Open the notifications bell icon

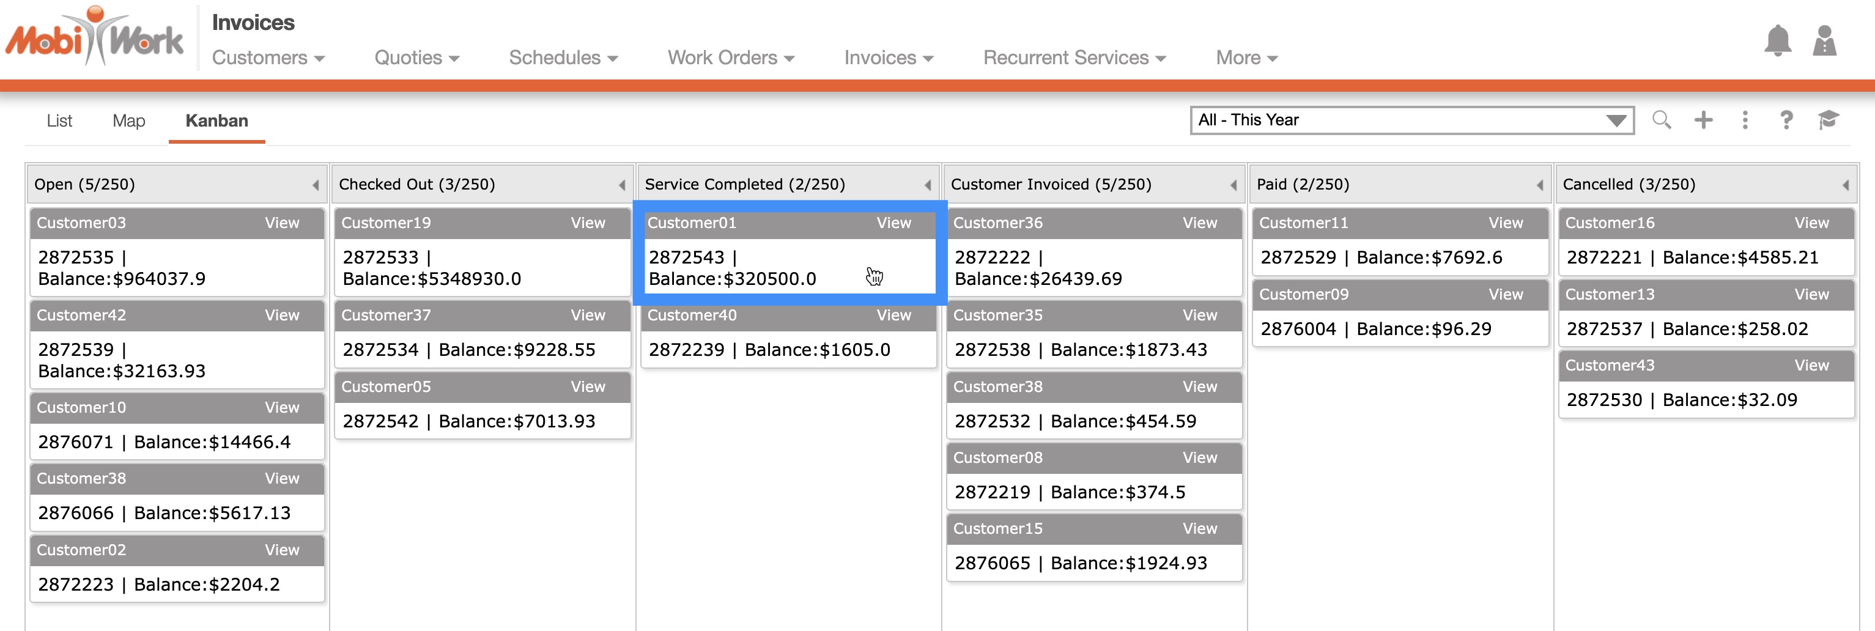1777,41
